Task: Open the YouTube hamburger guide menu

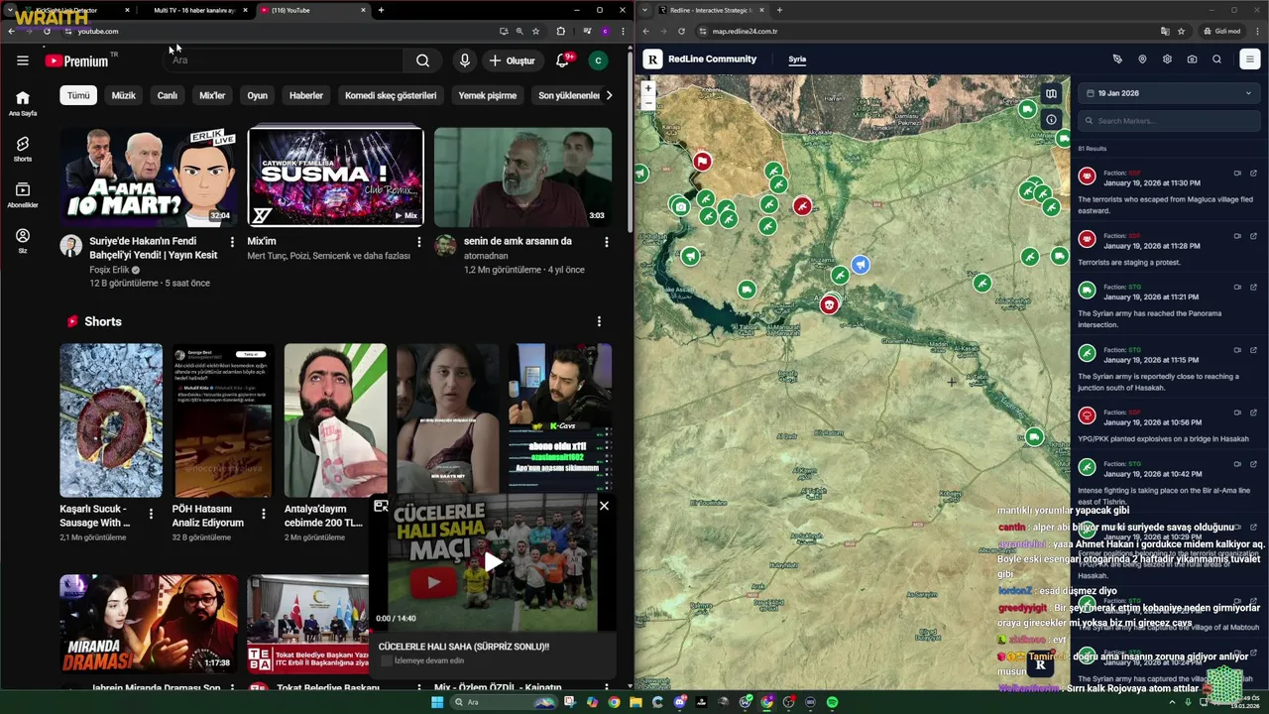Action: tap(22, 60)
